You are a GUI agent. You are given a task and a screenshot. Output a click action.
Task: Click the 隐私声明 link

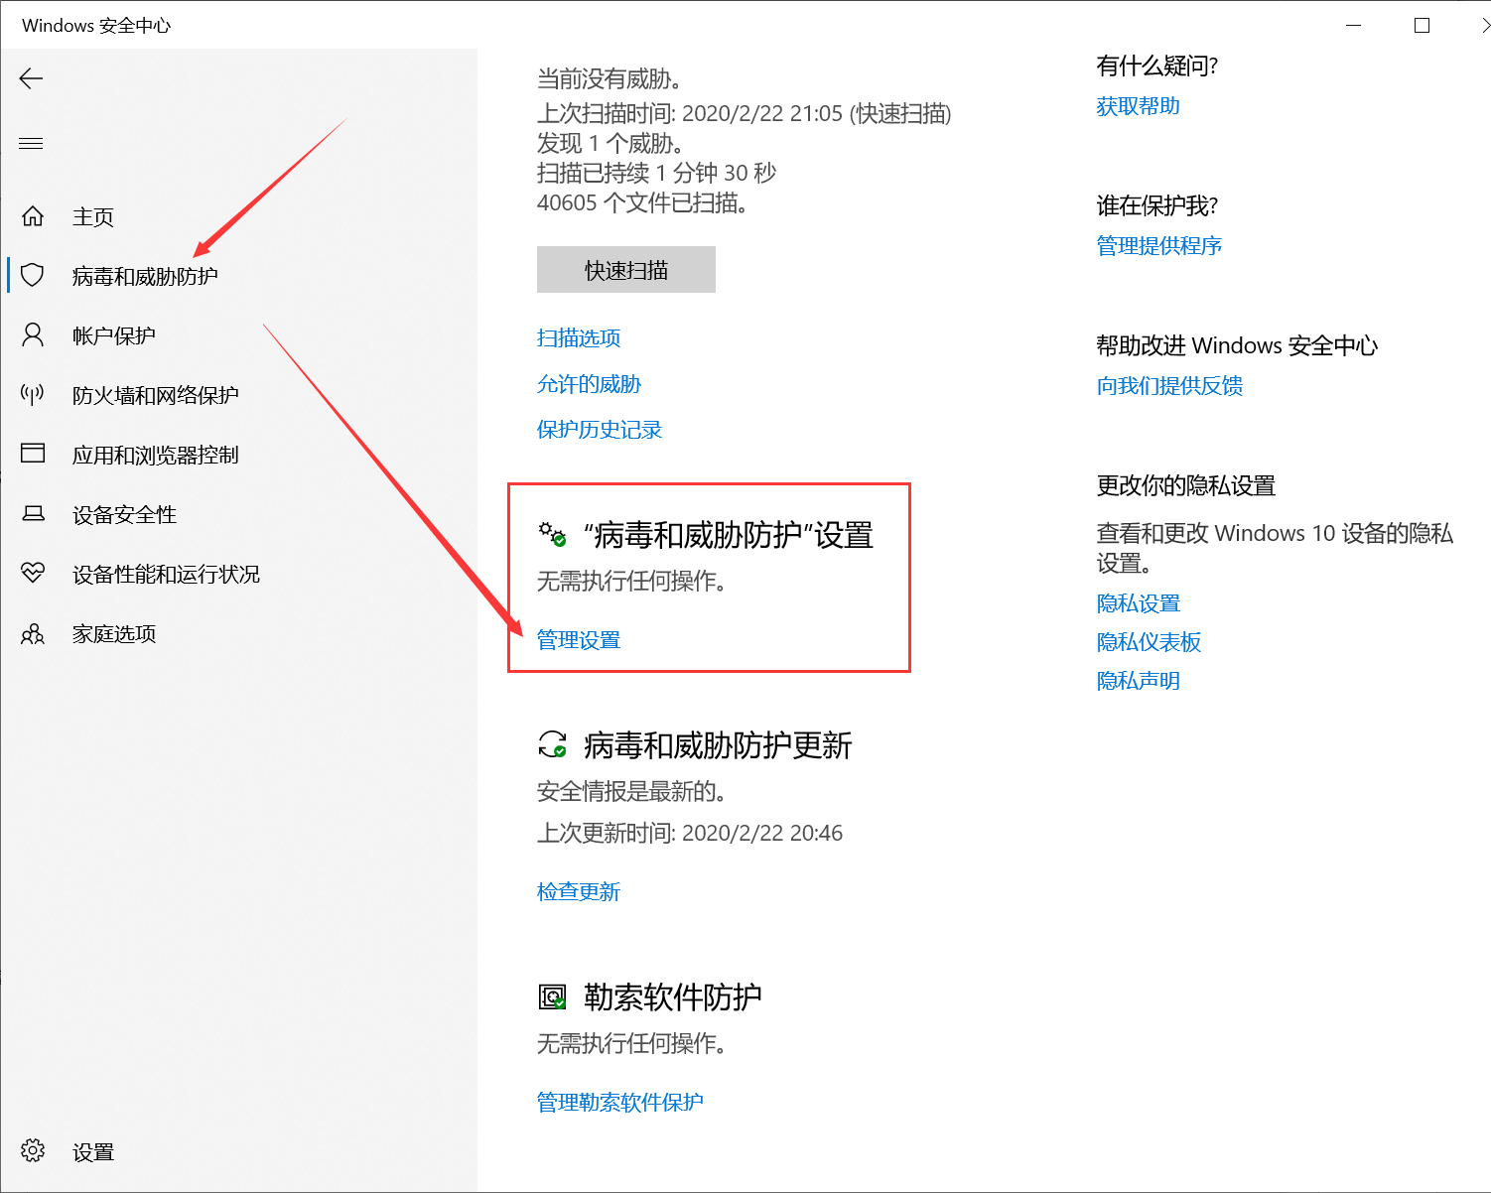[x=1139, y=680]
